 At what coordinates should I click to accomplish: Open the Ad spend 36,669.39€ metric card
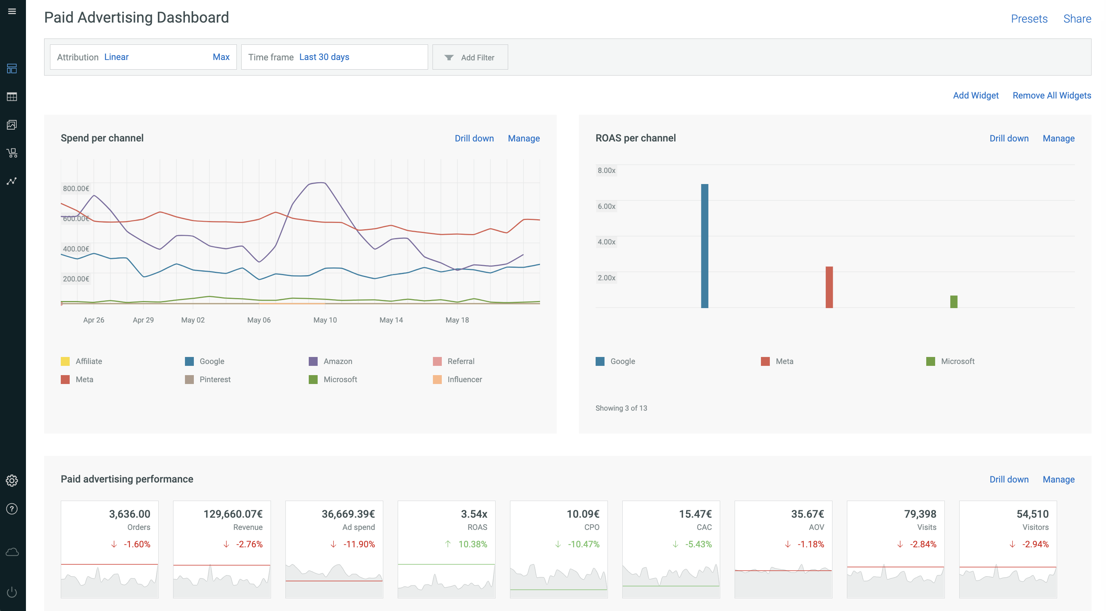point(334,549)
